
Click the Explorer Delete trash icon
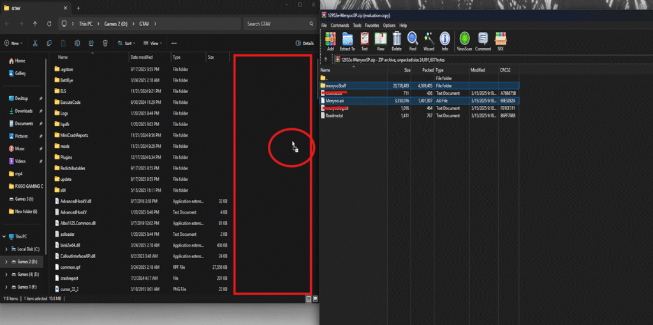pyautogui.click(x=105, y=43)
